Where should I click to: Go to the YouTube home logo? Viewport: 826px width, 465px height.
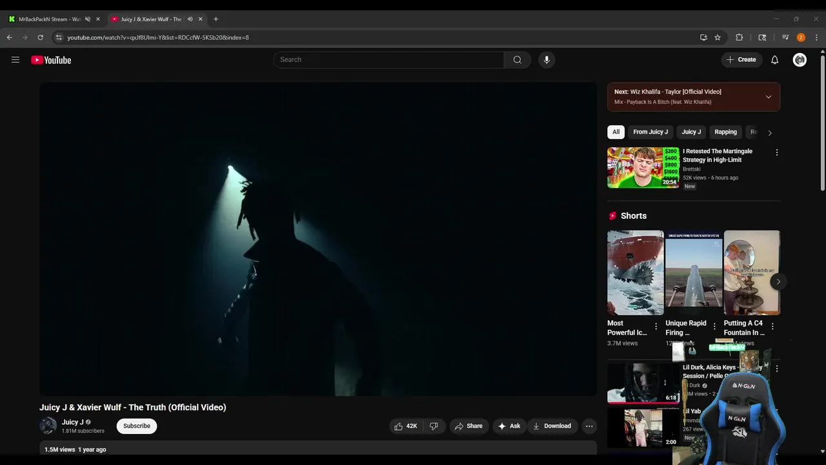tap(51, 60)
